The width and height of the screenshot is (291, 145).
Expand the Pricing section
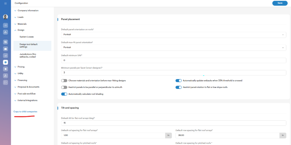click(21, 67)
